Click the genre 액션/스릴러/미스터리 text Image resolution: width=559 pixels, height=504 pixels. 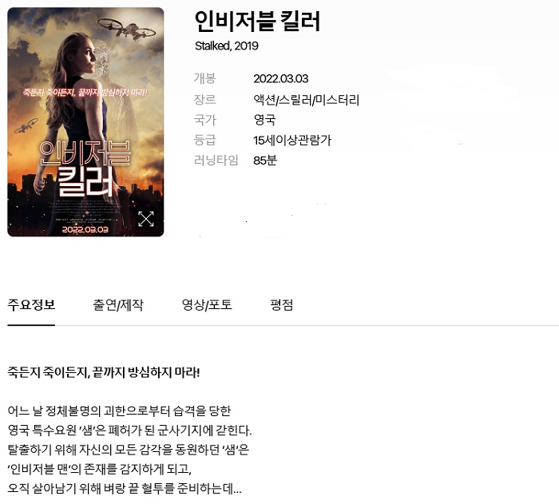[x=306, y=100]
